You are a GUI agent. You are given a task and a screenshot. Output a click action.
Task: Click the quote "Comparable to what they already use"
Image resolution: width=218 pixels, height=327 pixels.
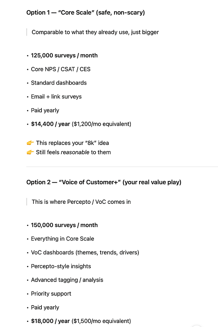click(95, 32)
